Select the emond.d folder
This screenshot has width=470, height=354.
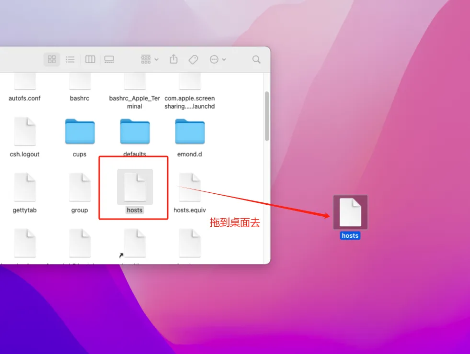coord(190,132)
